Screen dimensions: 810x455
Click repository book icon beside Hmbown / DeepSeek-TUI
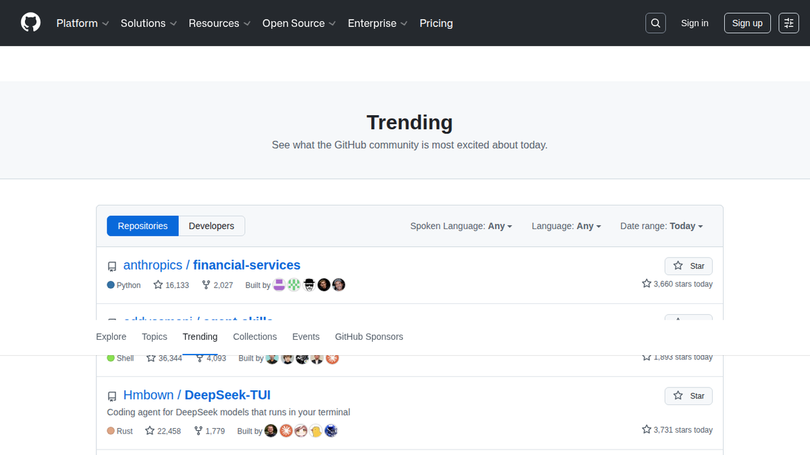pos(112,396)
